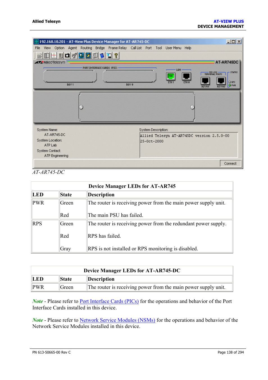Open the Agent menu
Viewport: 268px width, 380px height.
coord(72,48)
